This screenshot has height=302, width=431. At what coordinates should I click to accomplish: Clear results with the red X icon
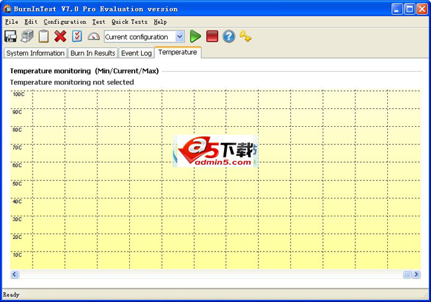click(x=60, y=37)
